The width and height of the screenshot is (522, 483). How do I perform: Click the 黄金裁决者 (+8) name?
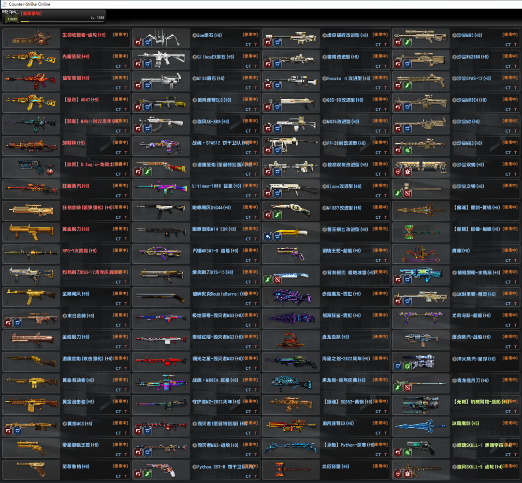click(78, 380)
